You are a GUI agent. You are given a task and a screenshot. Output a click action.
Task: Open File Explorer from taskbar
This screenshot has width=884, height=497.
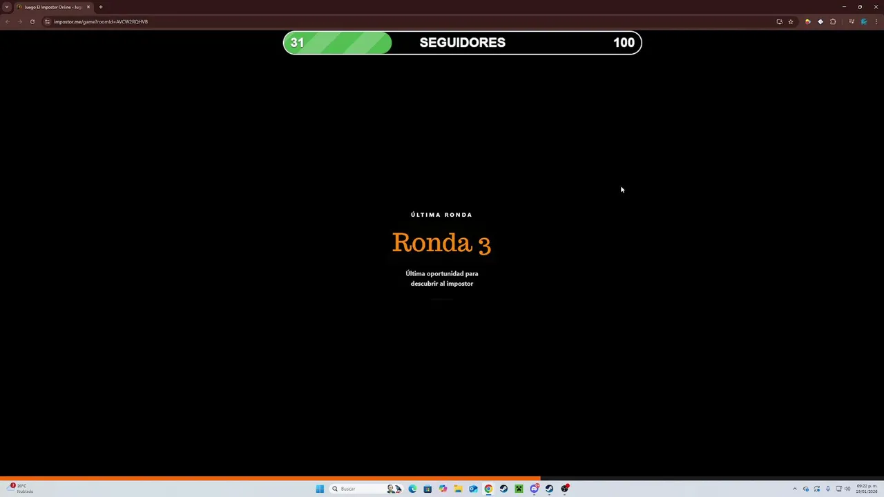[x=458, y=489]
